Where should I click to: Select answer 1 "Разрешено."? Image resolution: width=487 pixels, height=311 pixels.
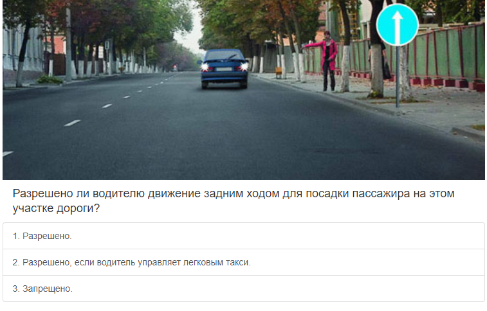pos(243,236)
